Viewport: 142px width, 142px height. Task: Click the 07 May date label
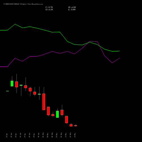coord(57,135)
